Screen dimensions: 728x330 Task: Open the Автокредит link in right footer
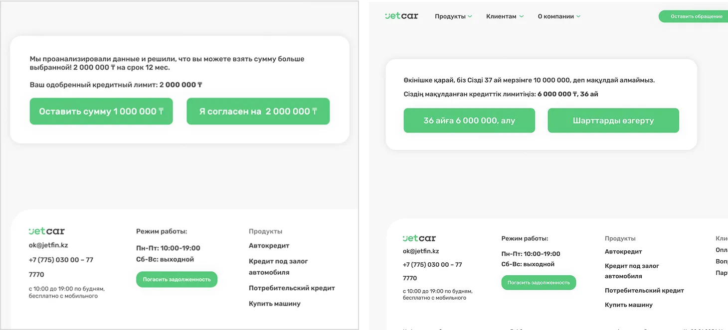[623, 251]
